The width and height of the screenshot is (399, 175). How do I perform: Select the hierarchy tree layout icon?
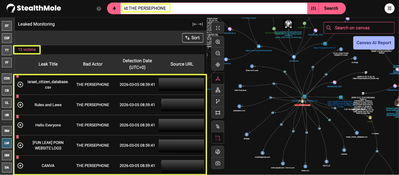point(218,90)
